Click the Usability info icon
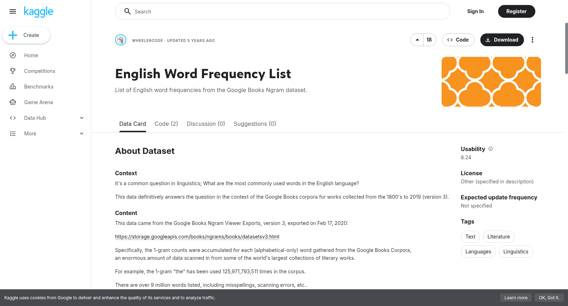This screenshot has height=306, width=568. [491, 149]
